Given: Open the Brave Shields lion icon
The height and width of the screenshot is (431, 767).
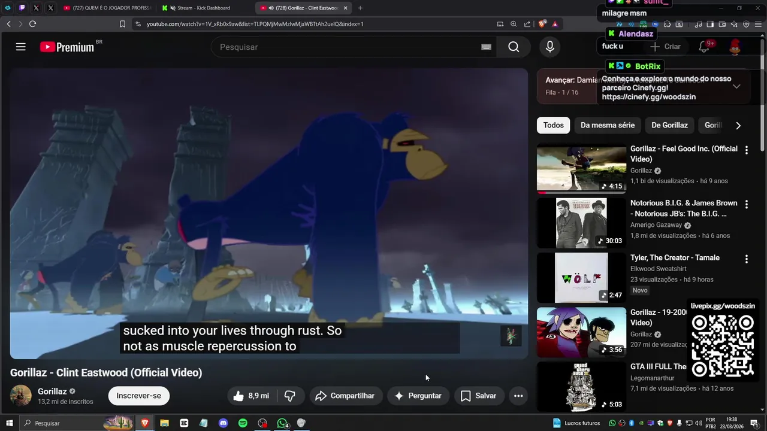Looking at the screenshot, I should [x=542, y=24].
